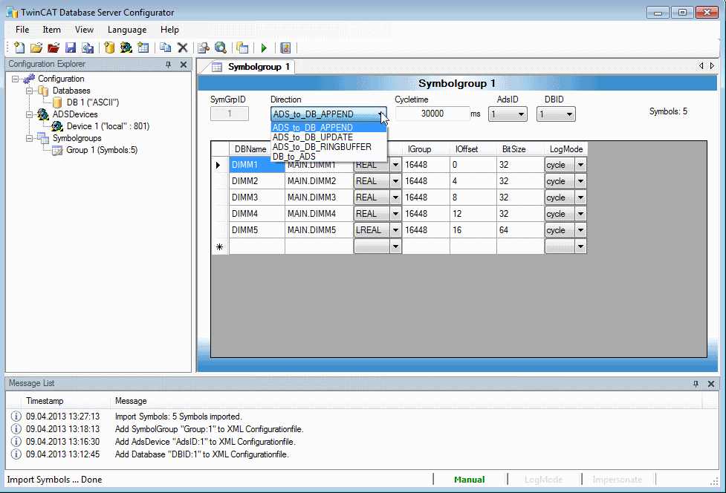Click the BitSize column header
726x493 pixels.
520,149
